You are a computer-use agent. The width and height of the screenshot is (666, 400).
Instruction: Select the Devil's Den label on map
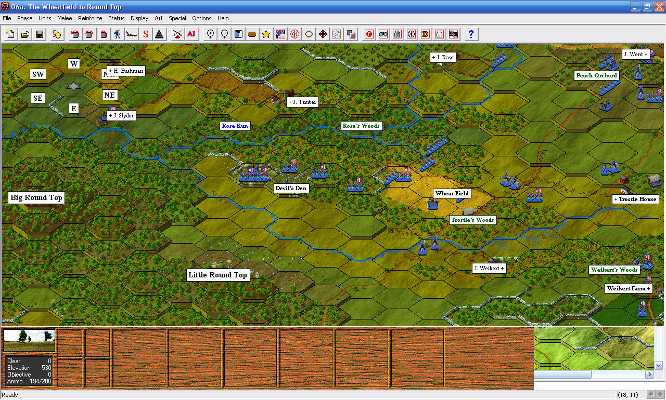point(291,188)
